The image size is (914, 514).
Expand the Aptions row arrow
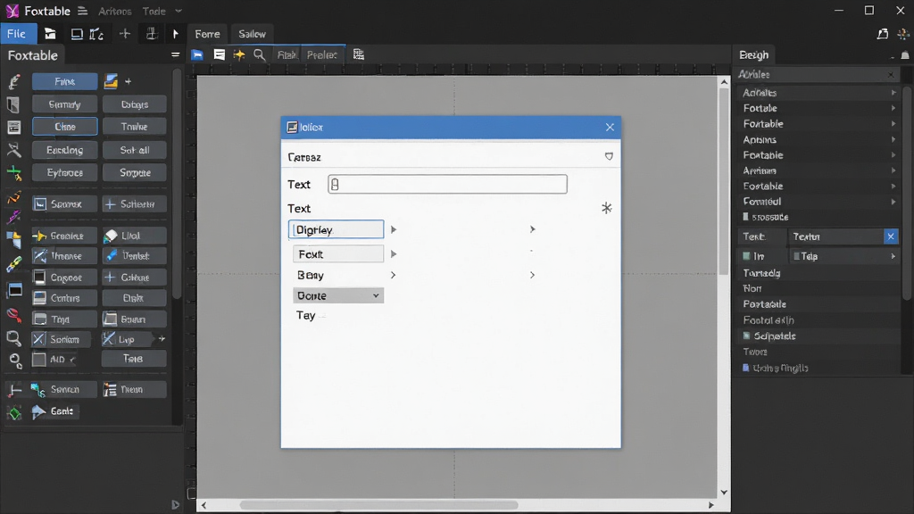(893, 140)
